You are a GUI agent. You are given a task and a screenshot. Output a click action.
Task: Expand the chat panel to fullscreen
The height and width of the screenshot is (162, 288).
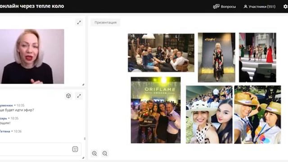click(x=79, y=96)
